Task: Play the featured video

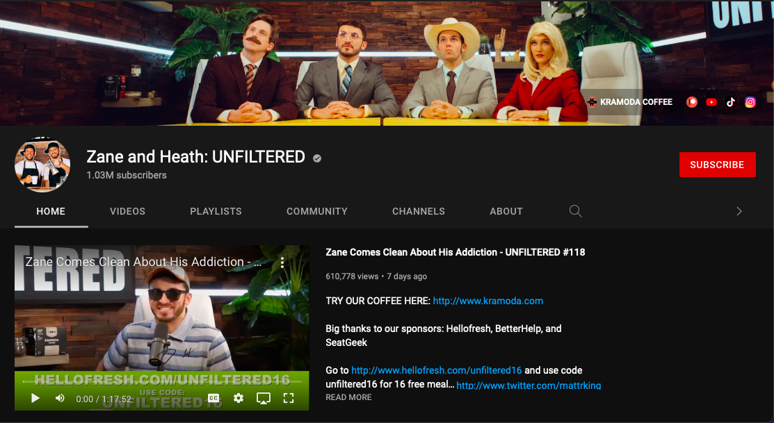Action: pos(35,398)
